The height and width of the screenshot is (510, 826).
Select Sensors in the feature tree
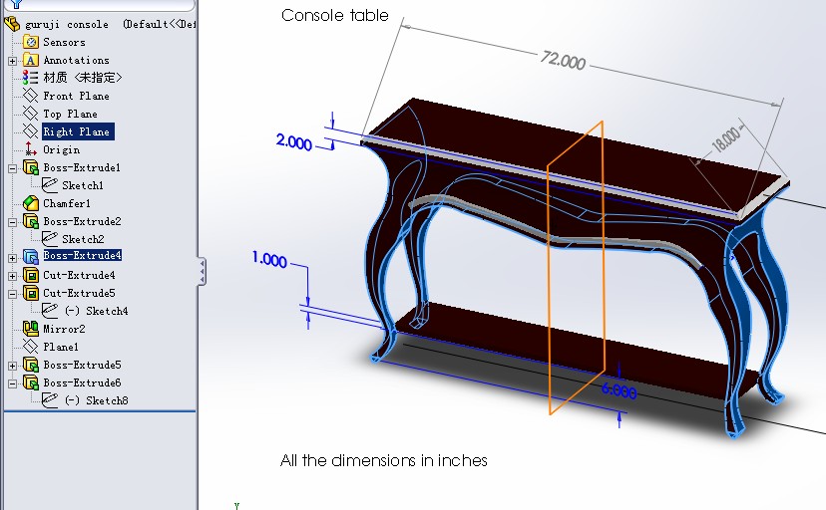(64, 42)
